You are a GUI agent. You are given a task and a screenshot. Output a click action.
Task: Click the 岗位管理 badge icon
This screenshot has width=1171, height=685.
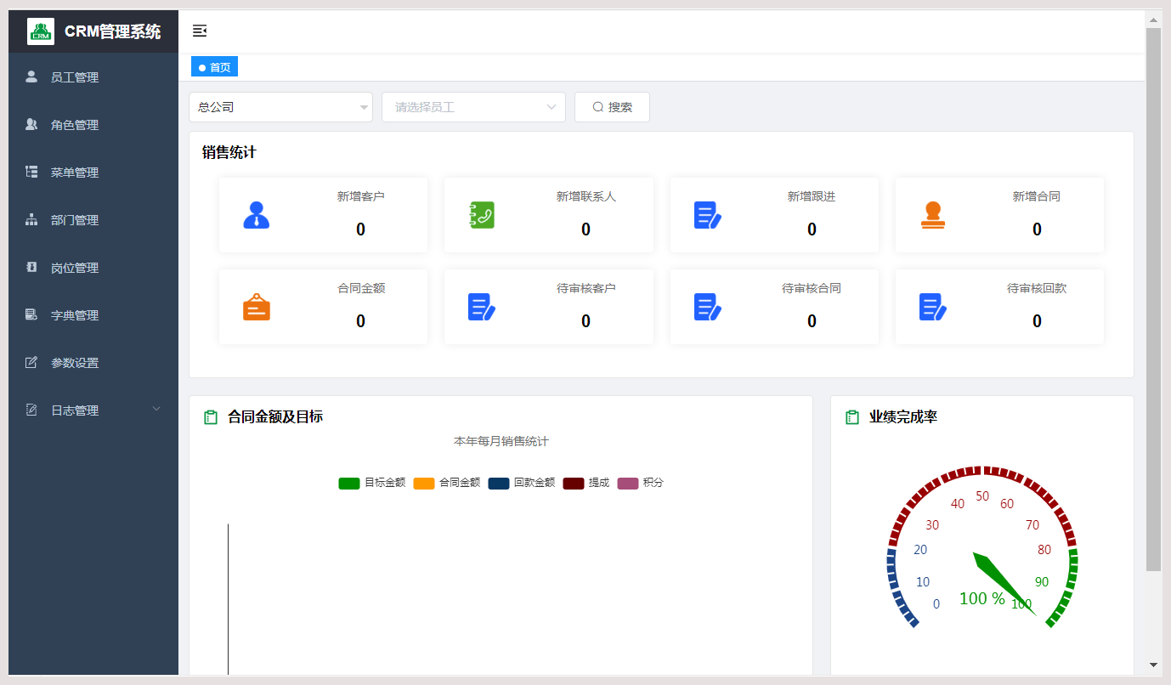pyautogui.click(x=31, y=268)
